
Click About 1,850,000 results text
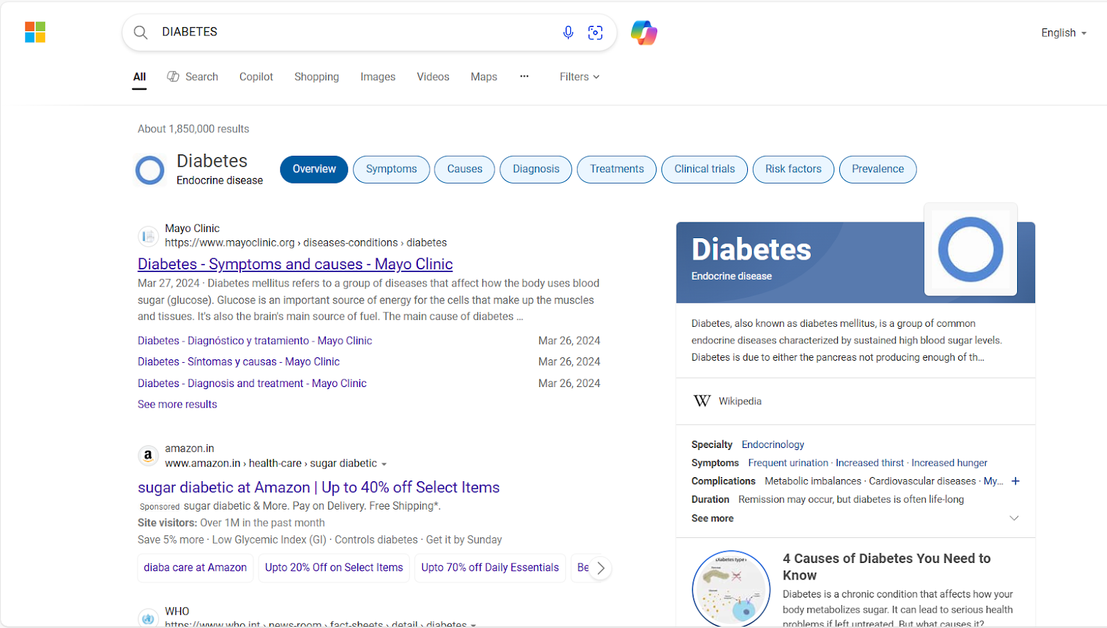click(193, 129)
